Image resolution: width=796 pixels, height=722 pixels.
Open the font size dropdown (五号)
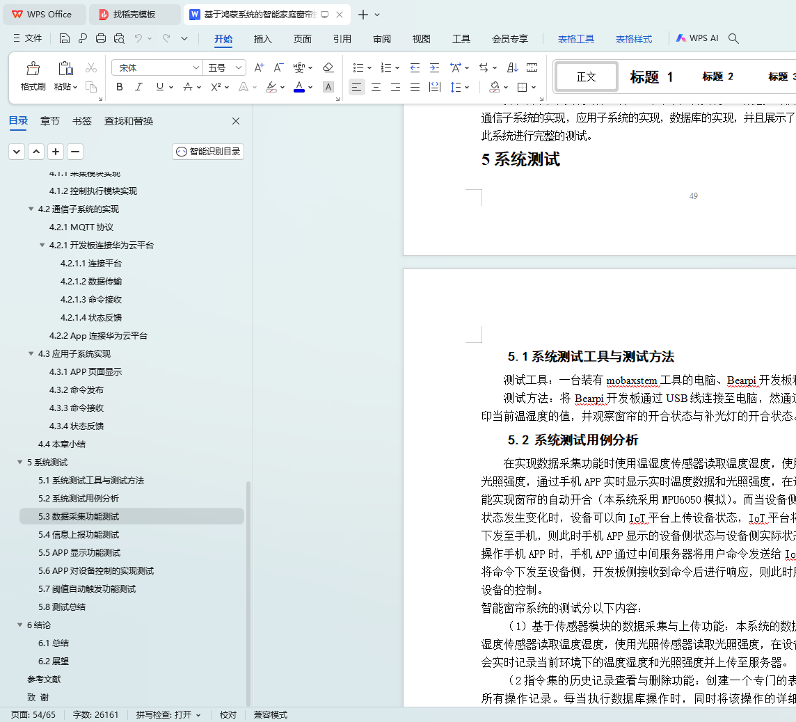(x=239, y=67)
